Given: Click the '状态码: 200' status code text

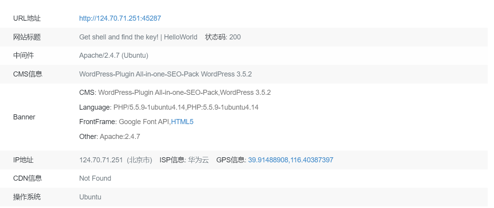Looking at the screenshot, I should (223, 37).
